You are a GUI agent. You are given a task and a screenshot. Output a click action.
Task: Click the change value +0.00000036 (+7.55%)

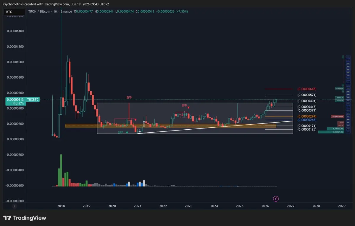click(x=172, y=11)
